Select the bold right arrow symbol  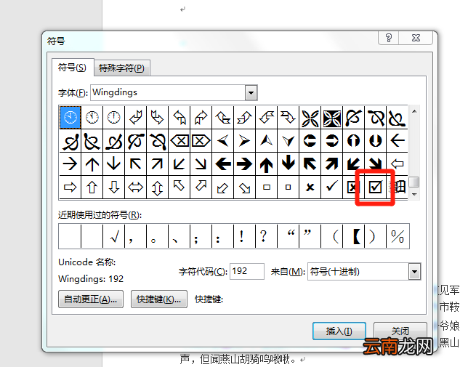(x=245, y=164)
